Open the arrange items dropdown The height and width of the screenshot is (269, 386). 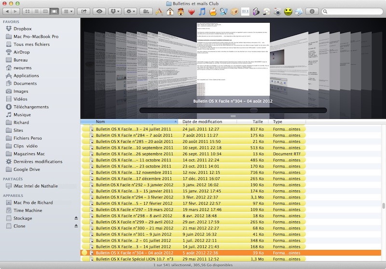pyautogui.click(x=68, y=11)
